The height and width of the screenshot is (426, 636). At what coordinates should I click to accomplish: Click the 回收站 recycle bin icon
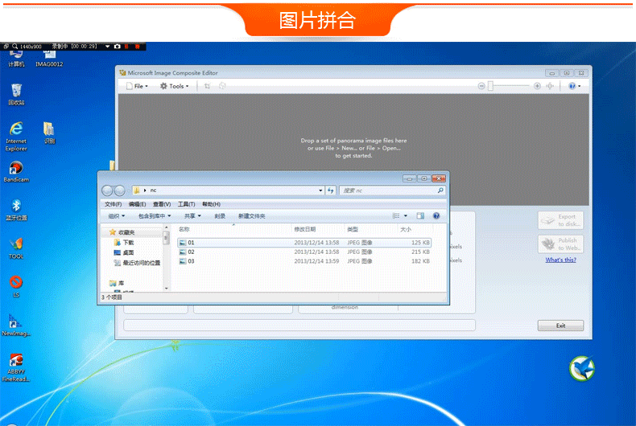pyautogui.click(x=16, y=94)
